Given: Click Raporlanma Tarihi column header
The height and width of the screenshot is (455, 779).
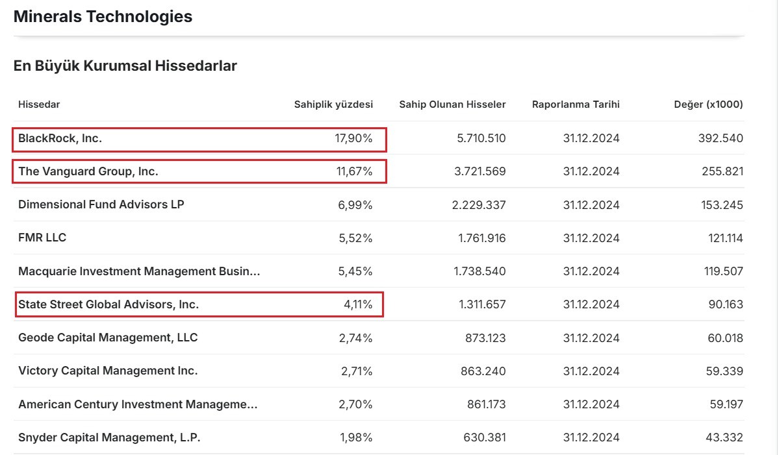Looking at the screenshot, I should coord(576,105).
